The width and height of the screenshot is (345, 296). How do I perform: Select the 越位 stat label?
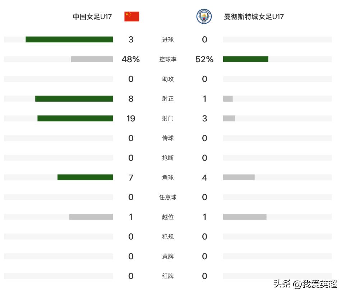point(168,217)
